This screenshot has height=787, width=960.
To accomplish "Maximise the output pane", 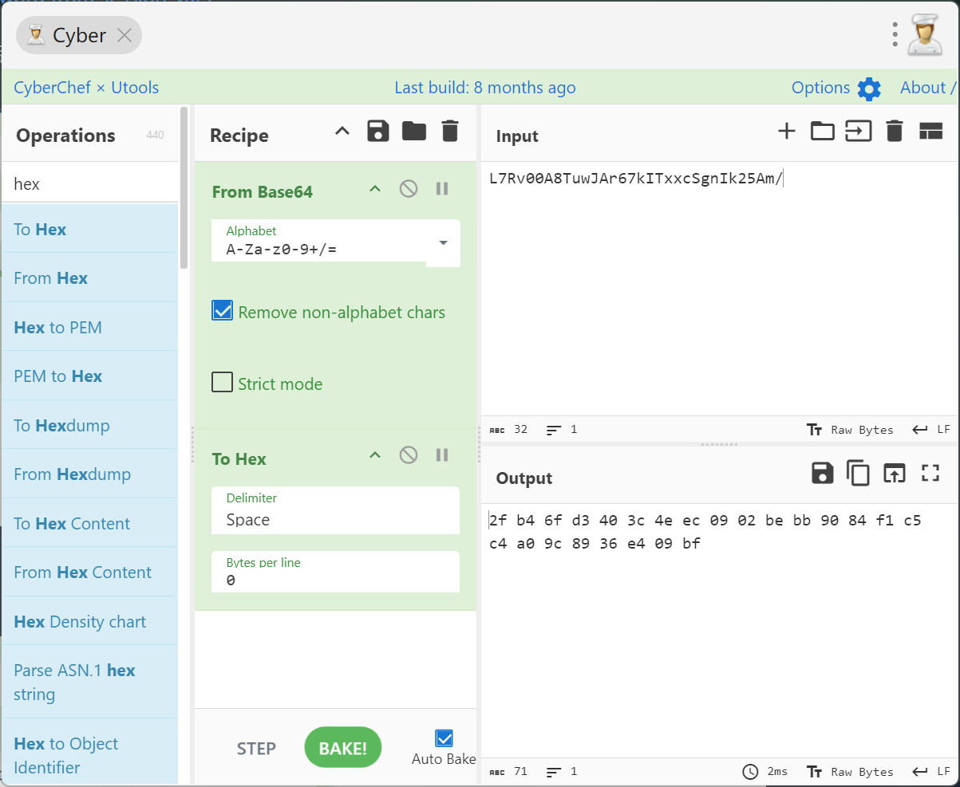I will tap(930, 474).
